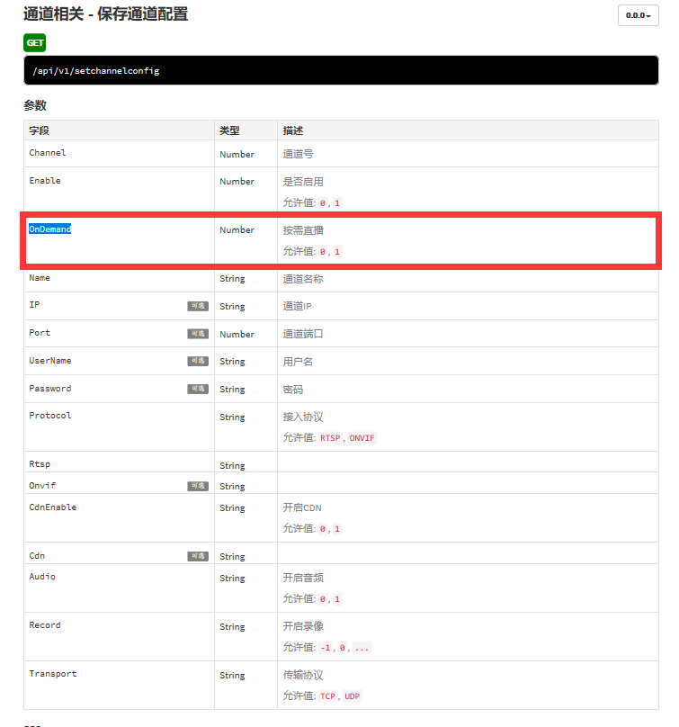Click the 开启录像 description text
The height and width of the screenshot is (727, 679).
[303, 626]
